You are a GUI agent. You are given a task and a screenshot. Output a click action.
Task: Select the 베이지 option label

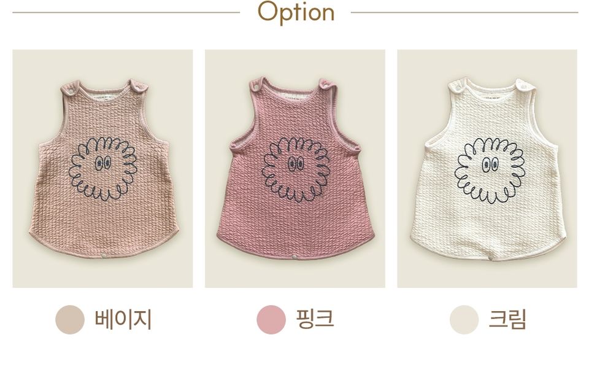123,320
